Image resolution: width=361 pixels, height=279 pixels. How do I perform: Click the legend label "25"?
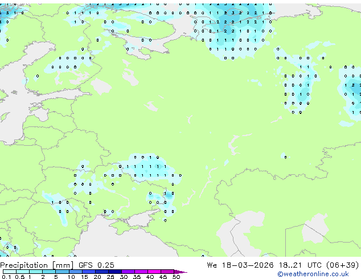click(x=110, y=277)
